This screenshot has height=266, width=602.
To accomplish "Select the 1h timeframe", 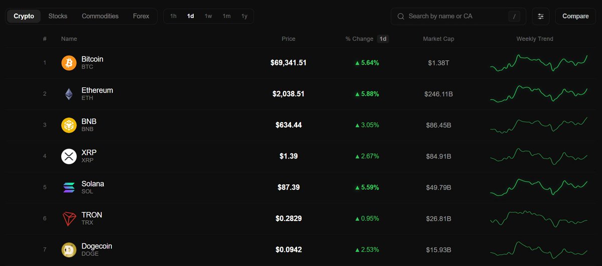I will pyautogui.click(x=173, y=16).
